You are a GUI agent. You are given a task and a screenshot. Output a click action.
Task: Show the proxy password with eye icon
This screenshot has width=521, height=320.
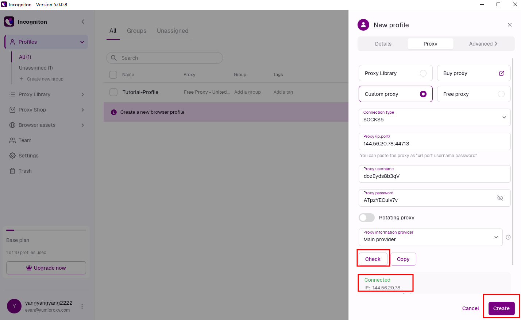[500, 198]
